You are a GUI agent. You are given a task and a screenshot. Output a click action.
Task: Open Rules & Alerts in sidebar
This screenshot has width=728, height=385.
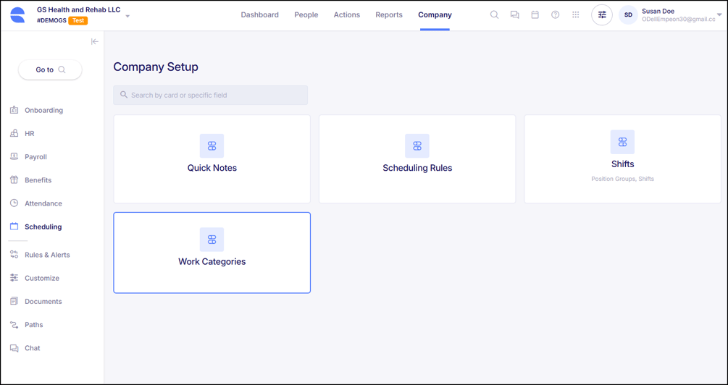[x=47, y=255]
